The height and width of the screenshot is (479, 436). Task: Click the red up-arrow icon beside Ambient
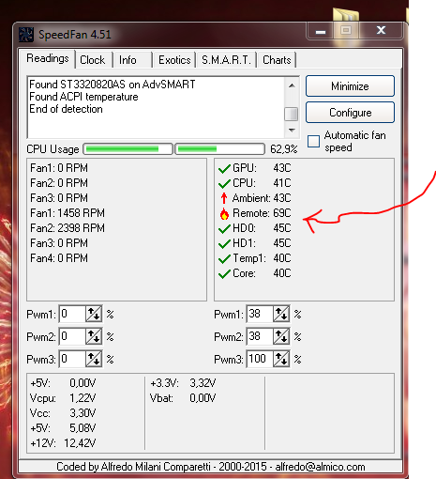224,198
